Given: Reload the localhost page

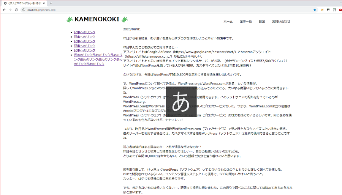Looking at the screenshot, I should (16, 10).
